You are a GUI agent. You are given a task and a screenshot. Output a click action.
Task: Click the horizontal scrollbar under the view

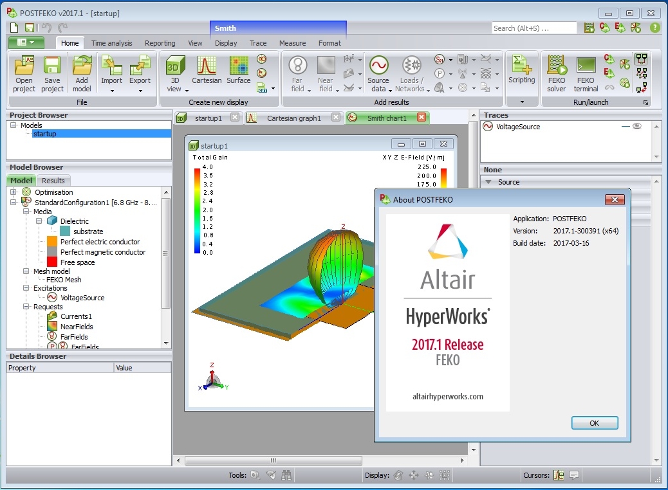click(x=273, y=460)
